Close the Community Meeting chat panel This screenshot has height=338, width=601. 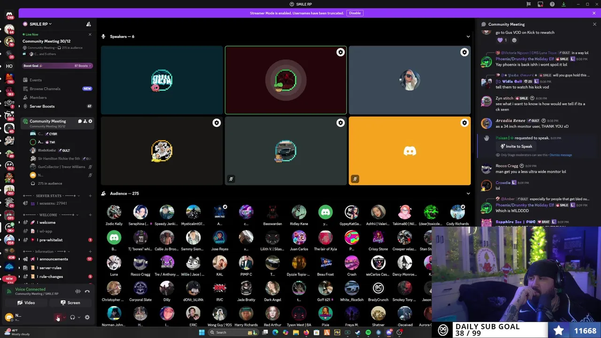pyautogui.click(x=594, y=24)
